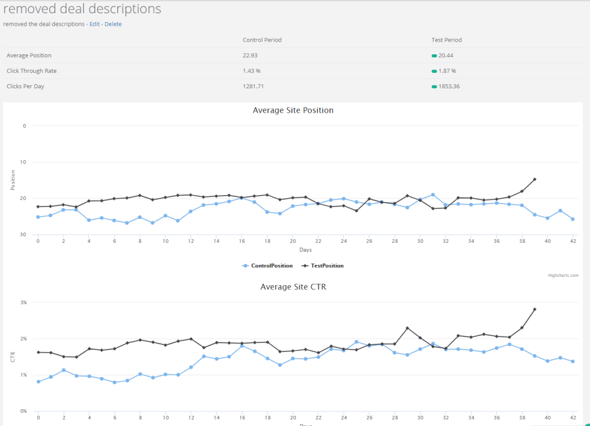Click the 'Average Site CTR' chart title
Screen dimensions: 590x426
(x=293, y=287)
